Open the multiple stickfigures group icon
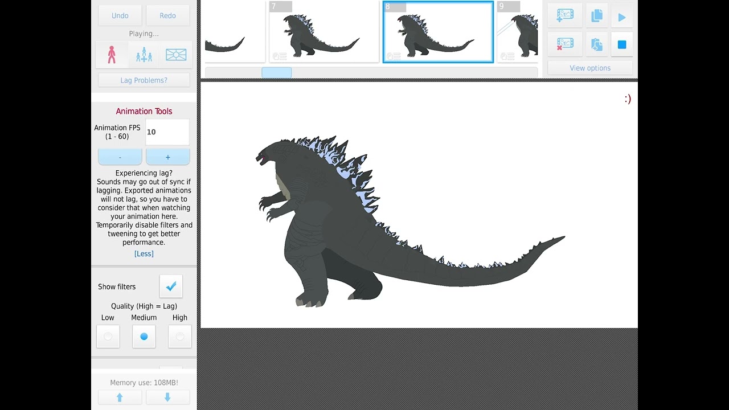The height and width of the screenshot is (410, 729). point(144,55)
